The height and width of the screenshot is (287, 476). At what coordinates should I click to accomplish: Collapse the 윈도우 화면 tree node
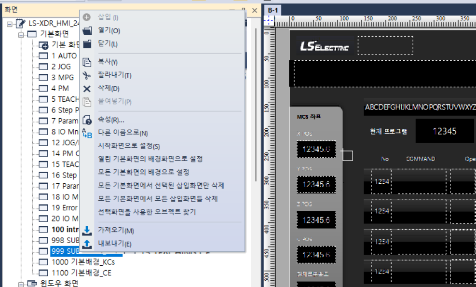tap(21, 284)
